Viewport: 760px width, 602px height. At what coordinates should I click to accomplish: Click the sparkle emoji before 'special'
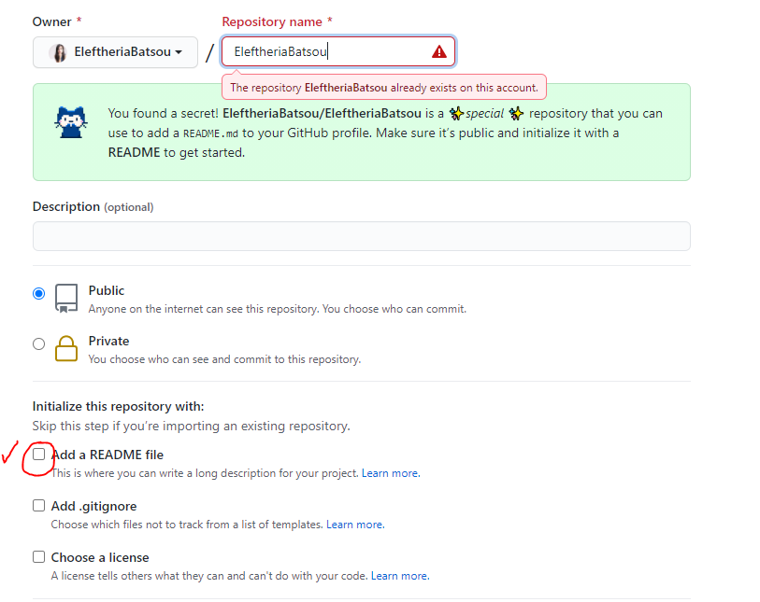[456, 114]
